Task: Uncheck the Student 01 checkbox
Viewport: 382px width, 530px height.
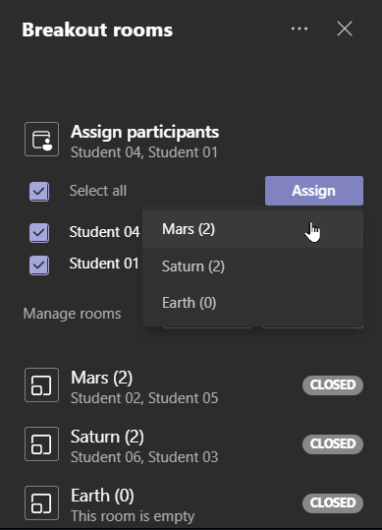Action: click(39, 265)
